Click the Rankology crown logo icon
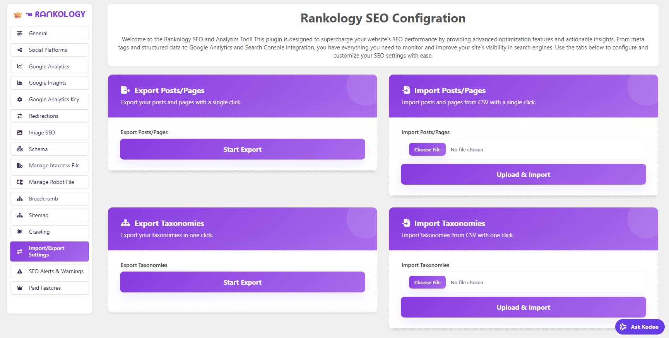669x338 pixels. point(18,15)
